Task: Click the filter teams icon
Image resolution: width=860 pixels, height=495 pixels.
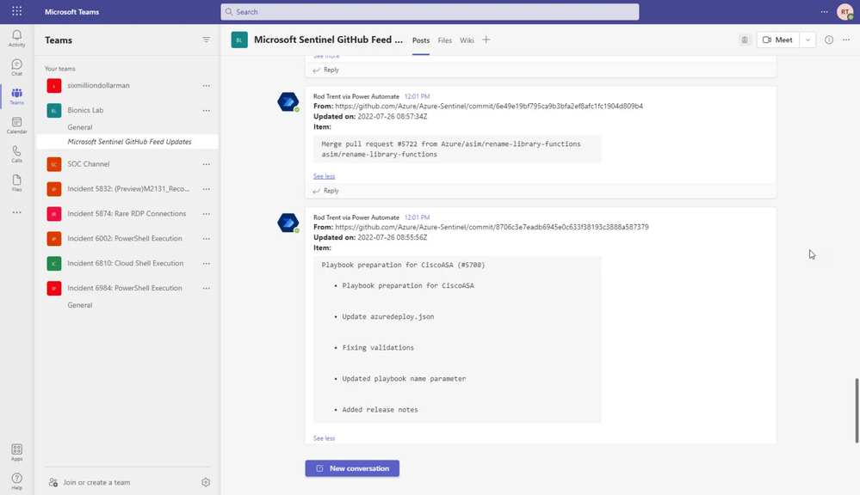Action: click(x=207, y=40)
